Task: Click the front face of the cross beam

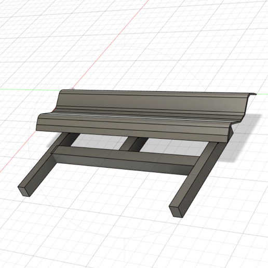Action: pos(121,164)
